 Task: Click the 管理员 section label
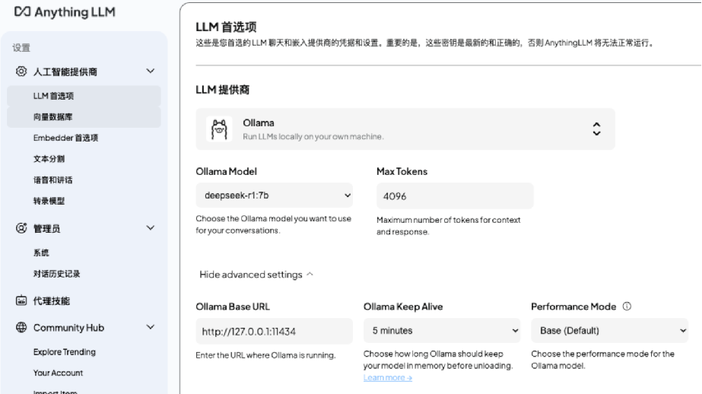point(46,228)
